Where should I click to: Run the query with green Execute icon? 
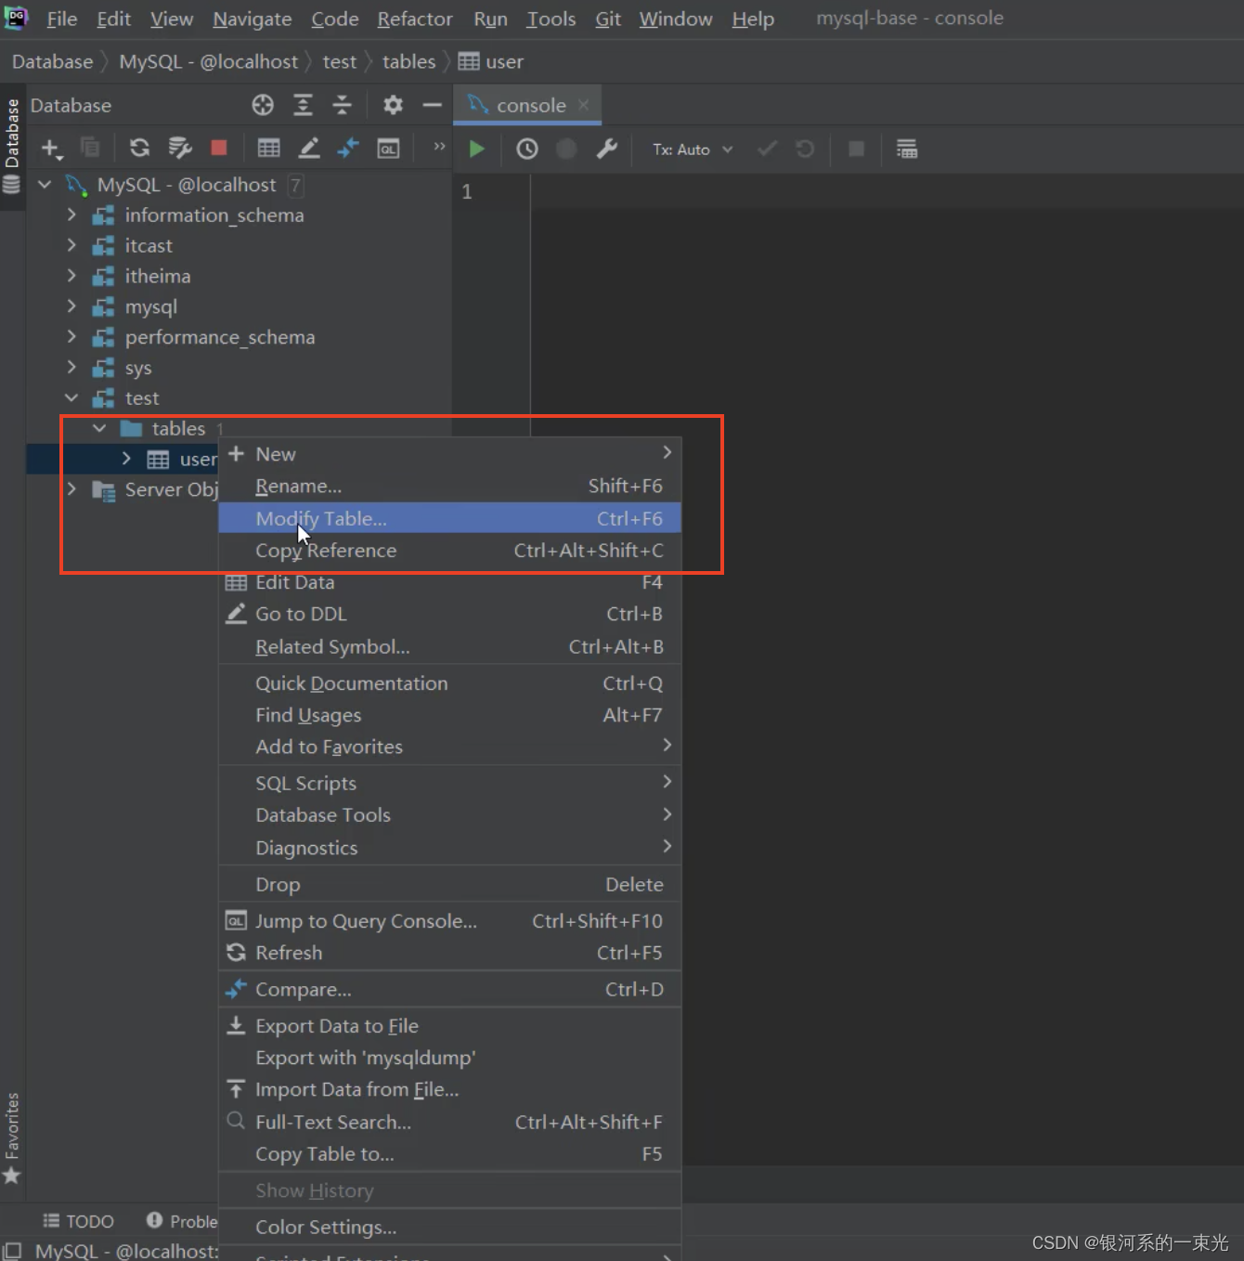click(476, 149)
